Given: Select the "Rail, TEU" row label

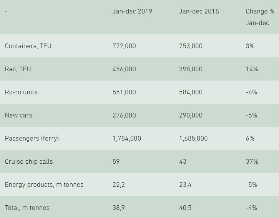Looking at the screenshot, I should click(18, 69).
